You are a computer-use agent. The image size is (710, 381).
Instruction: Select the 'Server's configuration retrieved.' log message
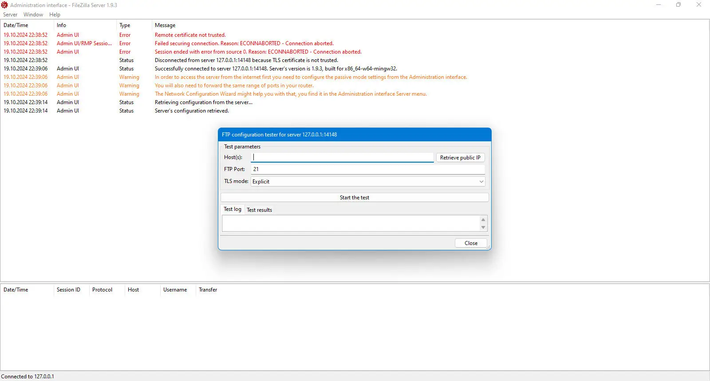coord(192,111)
